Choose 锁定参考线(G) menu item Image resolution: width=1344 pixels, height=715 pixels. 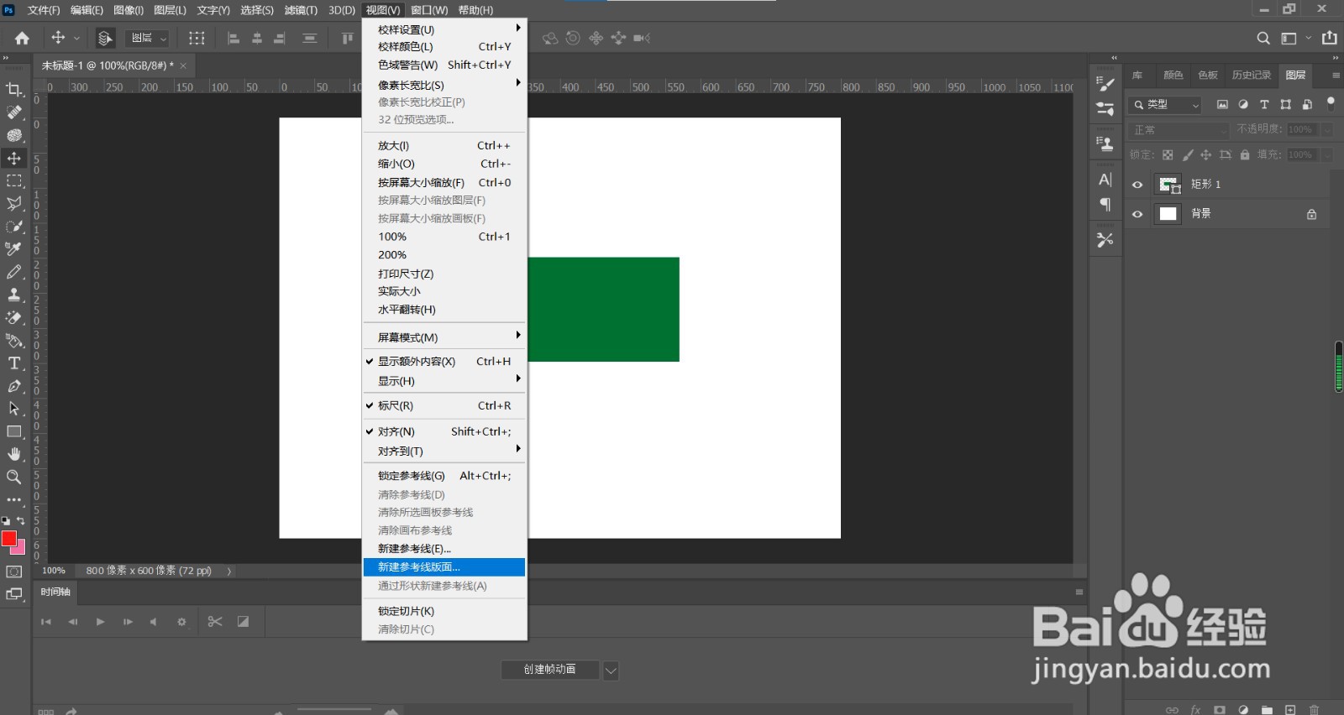click(444, 476)
